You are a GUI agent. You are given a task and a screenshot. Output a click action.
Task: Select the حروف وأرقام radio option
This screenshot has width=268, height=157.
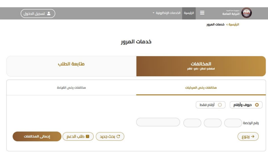click(x=257, y=105)
